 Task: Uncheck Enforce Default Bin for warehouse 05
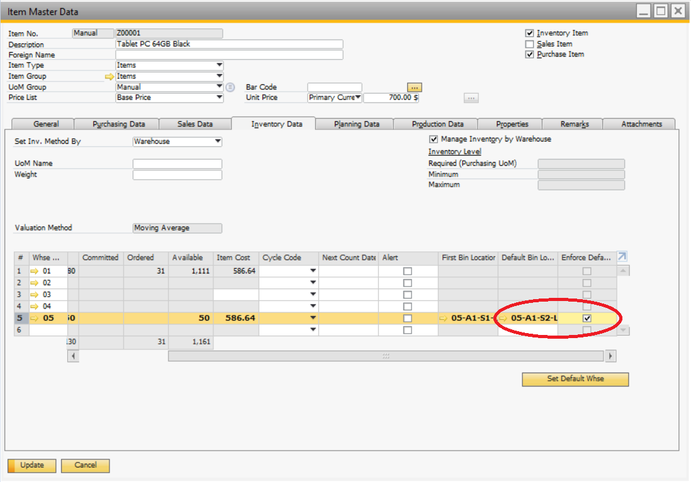587,318
